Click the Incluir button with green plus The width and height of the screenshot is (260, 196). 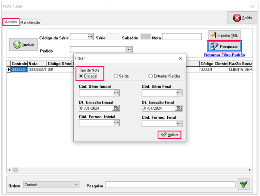23,45
